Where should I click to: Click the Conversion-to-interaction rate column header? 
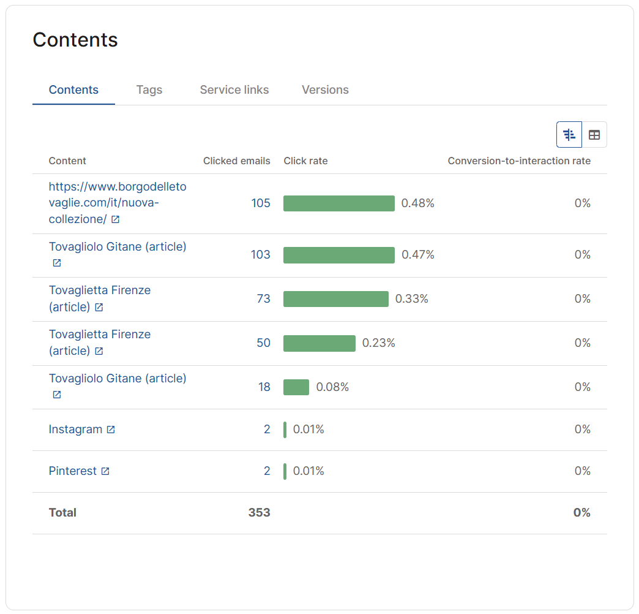click(519, 161)
